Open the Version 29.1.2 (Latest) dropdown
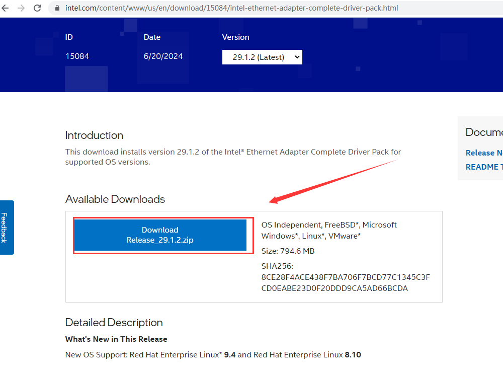 [262, 57]
